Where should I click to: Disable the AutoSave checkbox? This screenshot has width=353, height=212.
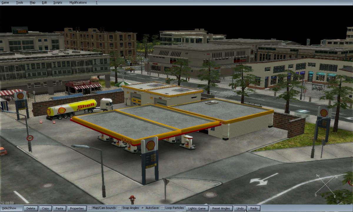pos(143,208)
